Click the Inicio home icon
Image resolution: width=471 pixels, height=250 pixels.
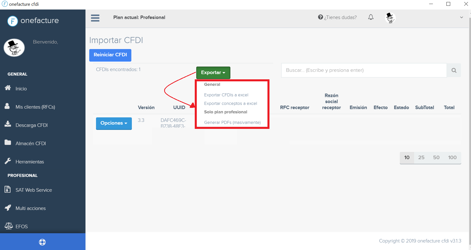8,88
